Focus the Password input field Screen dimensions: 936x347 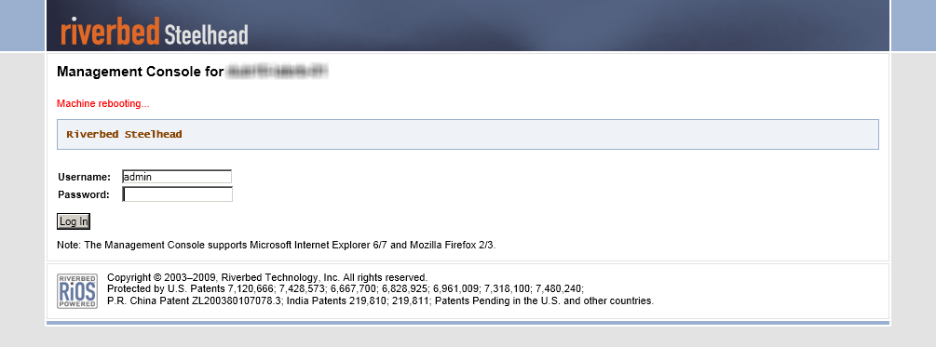[x=177, y=194]
